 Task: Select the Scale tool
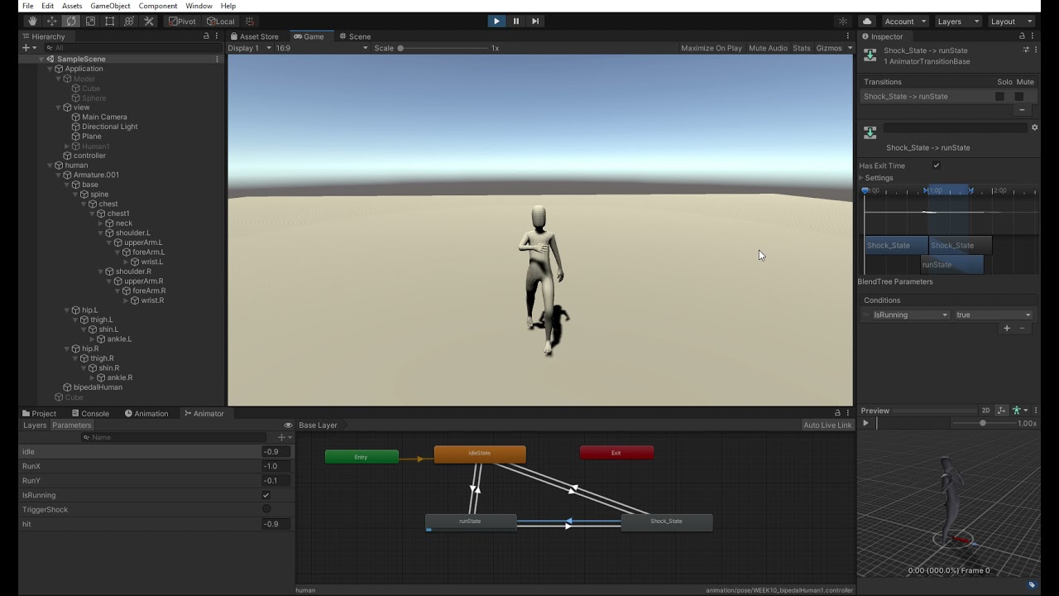coord(90,21)
